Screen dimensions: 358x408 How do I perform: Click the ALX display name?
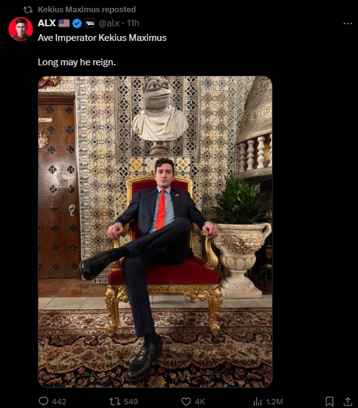(x=47, y=23)
